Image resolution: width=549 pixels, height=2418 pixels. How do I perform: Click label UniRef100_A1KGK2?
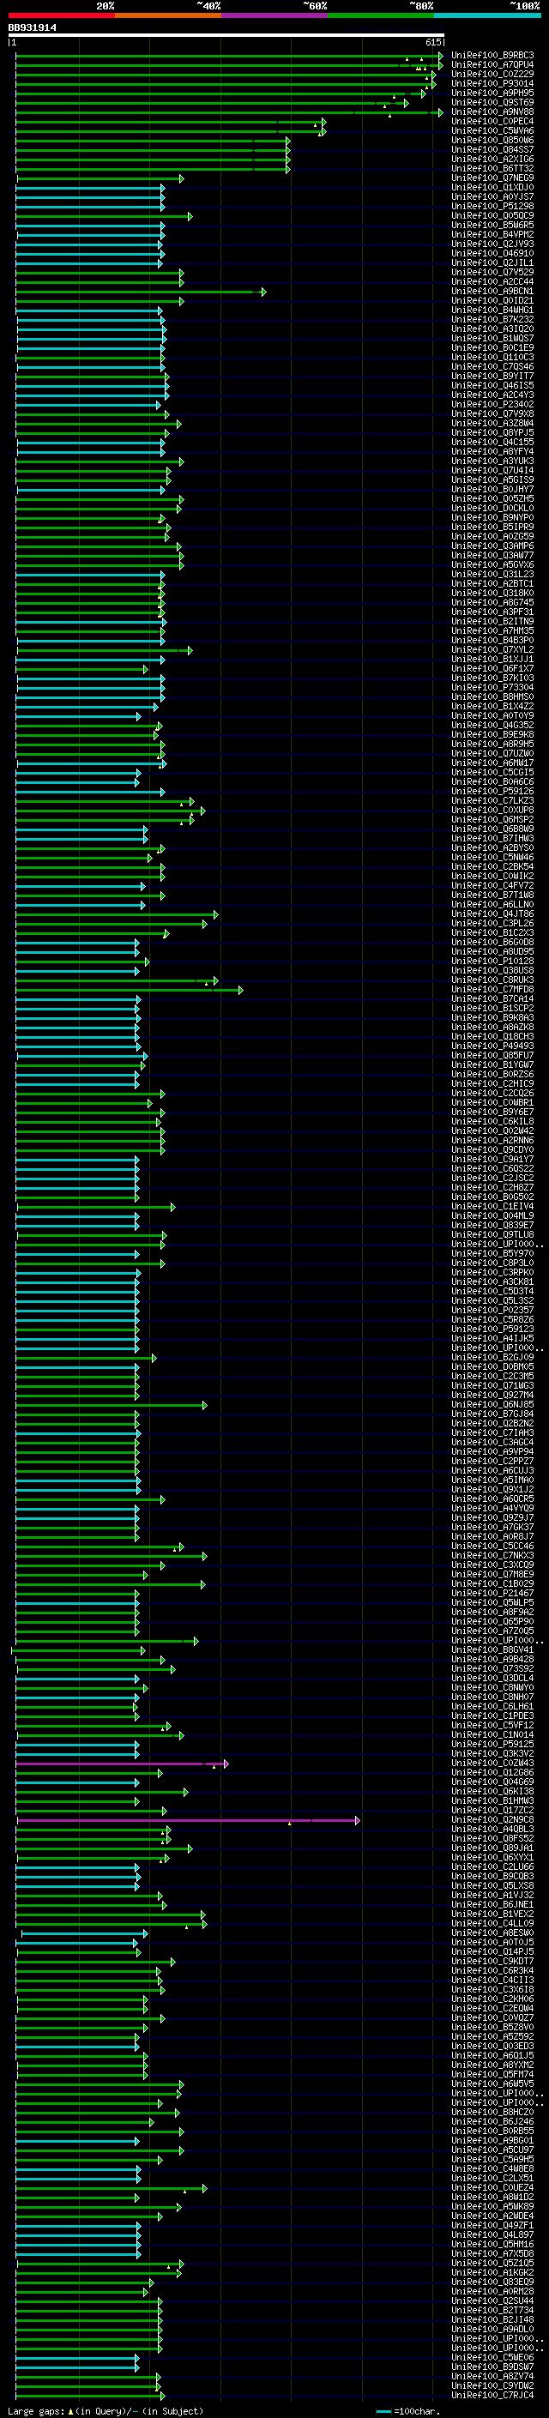pos(492,2273)
